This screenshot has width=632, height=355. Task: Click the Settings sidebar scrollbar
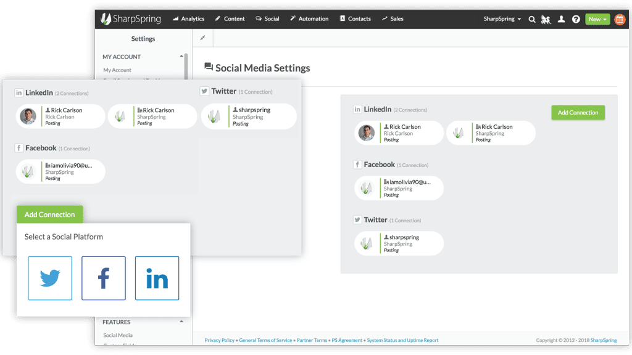[x=186, y=67]
